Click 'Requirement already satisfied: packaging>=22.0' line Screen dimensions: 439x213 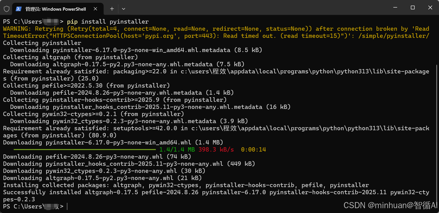click(216, 75)
